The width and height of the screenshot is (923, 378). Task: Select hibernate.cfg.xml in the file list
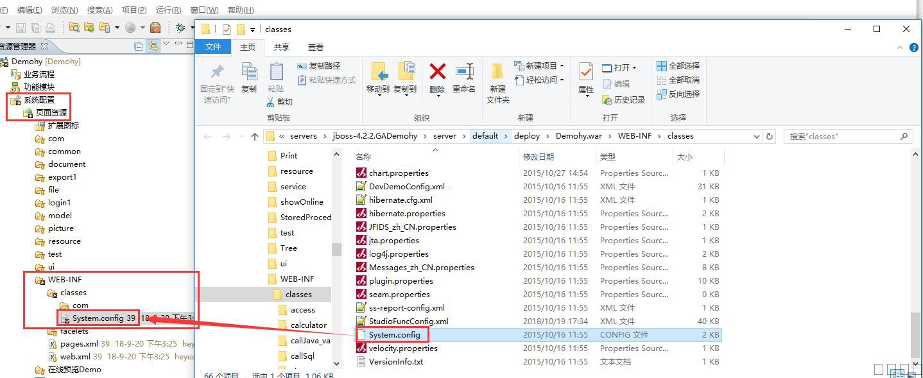click(401, 200)
